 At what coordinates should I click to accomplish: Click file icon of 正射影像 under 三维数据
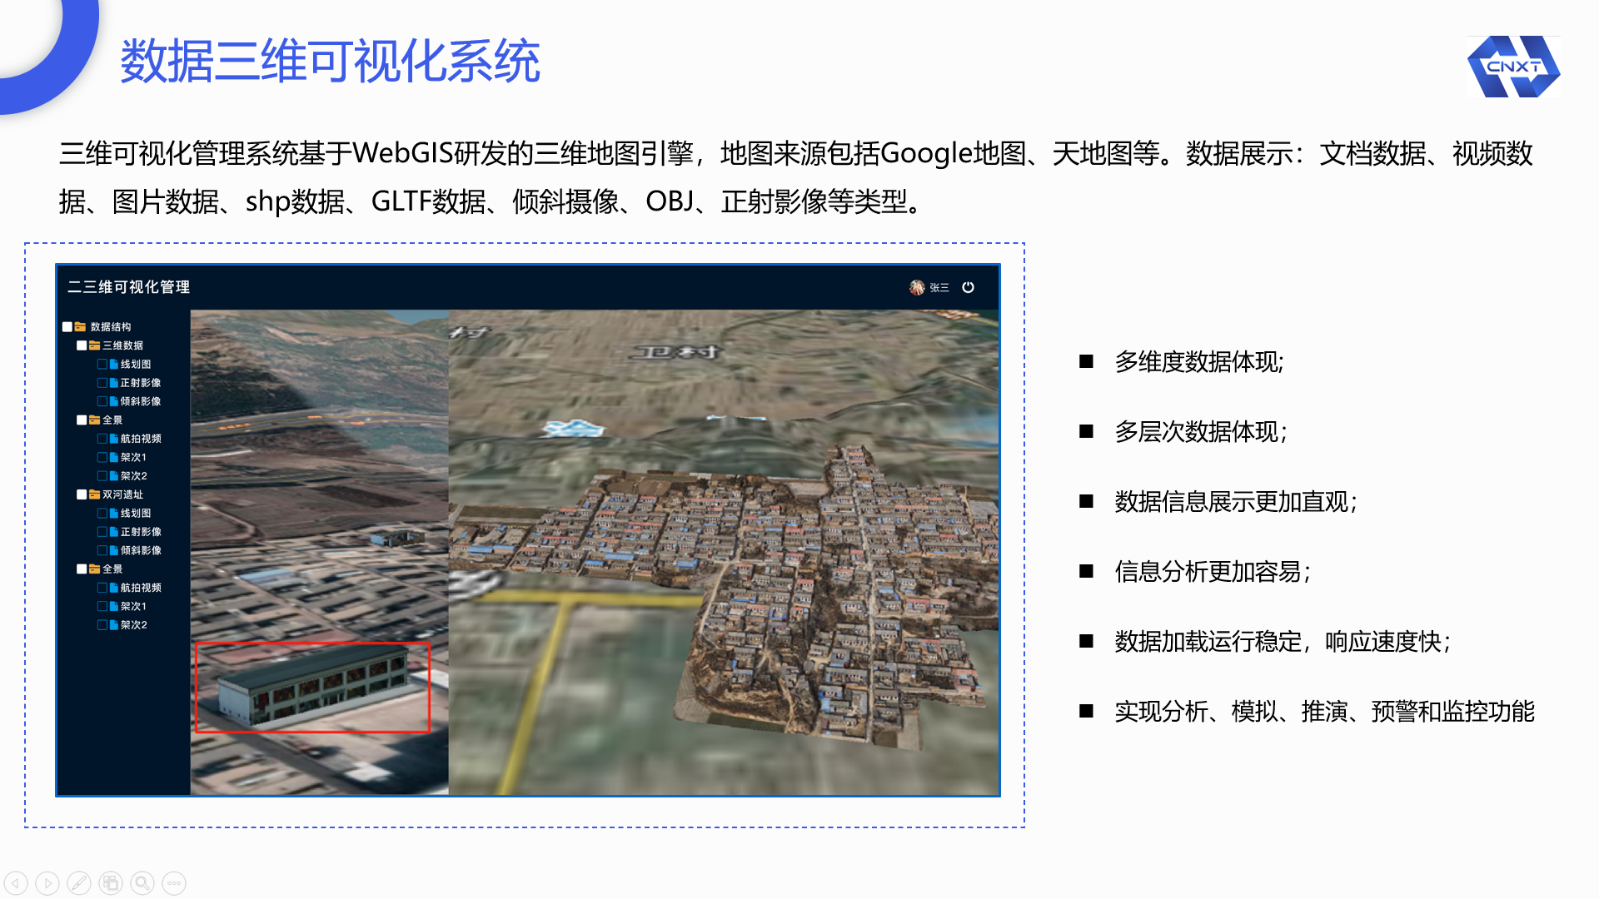pos(113,383)
